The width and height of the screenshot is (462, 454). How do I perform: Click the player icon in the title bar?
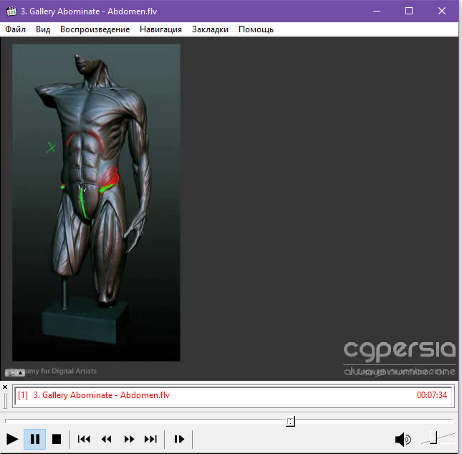[x=11, y=11]
